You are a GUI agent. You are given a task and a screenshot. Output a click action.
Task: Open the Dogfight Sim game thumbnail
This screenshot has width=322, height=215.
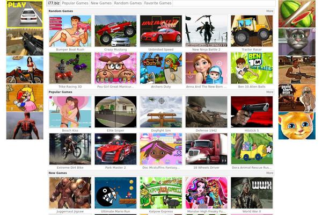pyautogui.click(x=161, y=112)
